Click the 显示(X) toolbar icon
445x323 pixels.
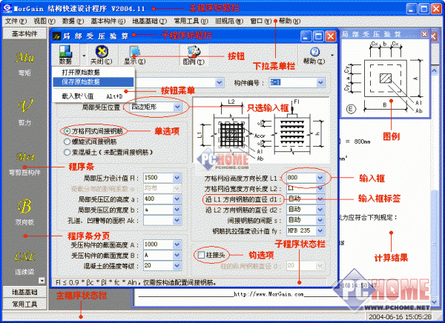134,54
